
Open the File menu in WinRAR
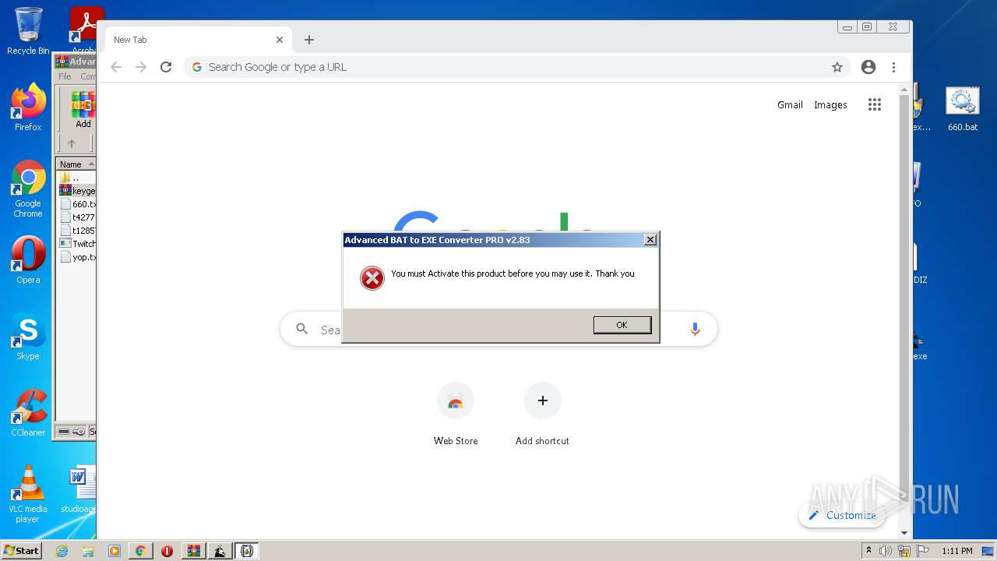(65, 76)
